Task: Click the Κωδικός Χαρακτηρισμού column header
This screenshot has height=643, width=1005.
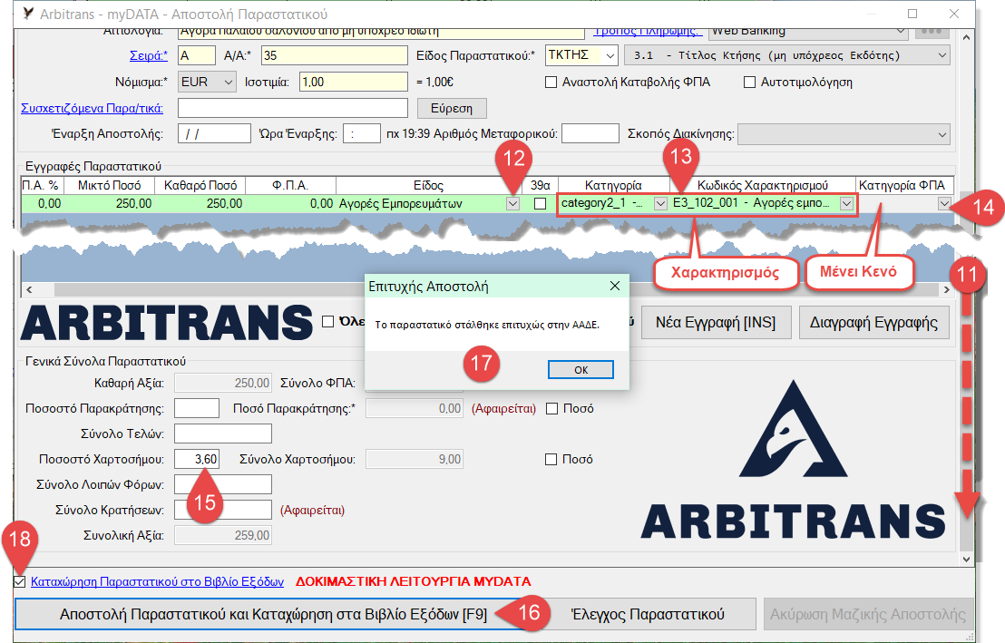Action: [x=763, y=185]
